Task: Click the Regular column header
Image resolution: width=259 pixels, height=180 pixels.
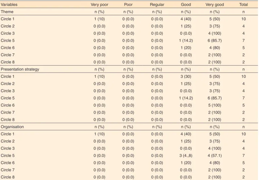Action: (157, 5)
